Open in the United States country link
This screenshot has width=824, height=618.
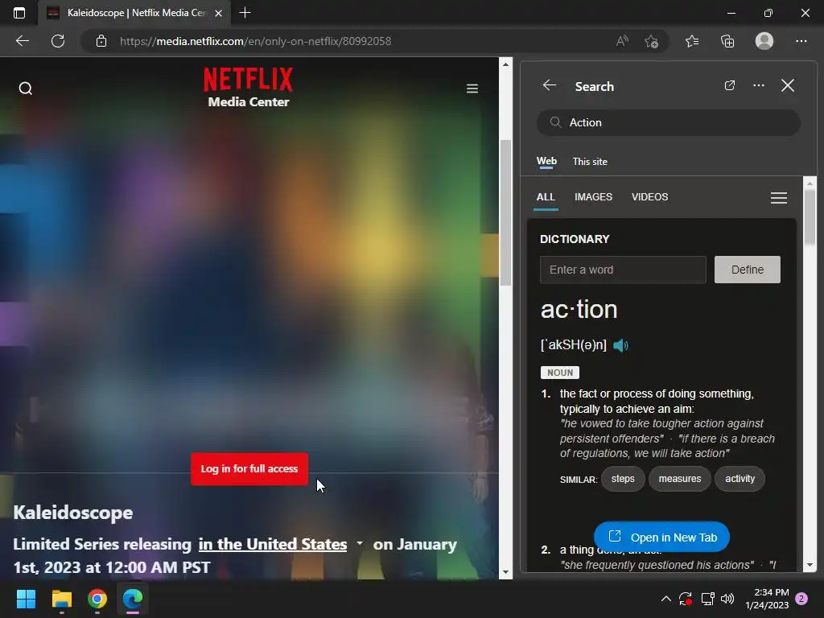(272, 545)
